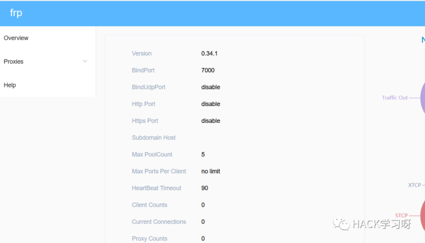Select the Traffic Out chart label
The height and width of the screenshot is (243, 425).
(395, 98)
